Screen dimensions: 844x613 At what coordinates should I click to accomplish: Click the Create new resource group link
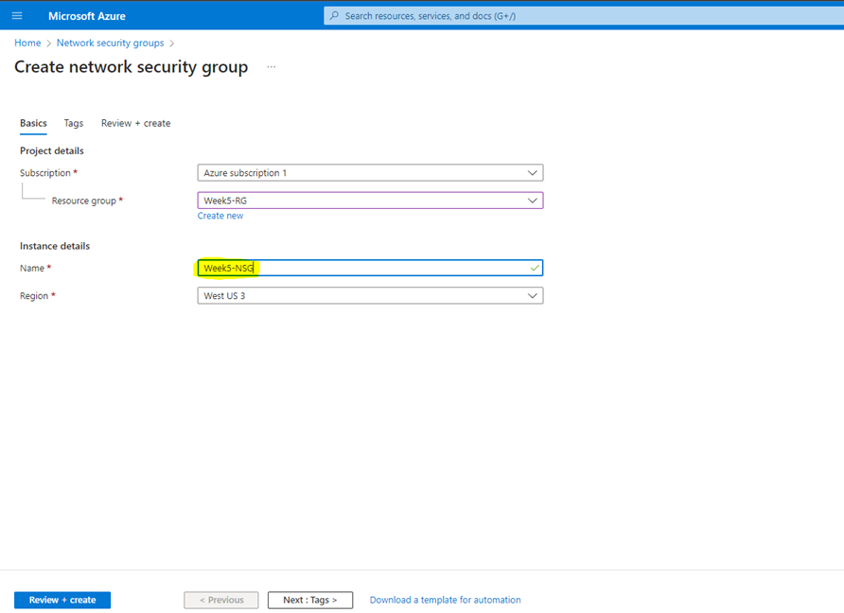click(x=220, y=216)
